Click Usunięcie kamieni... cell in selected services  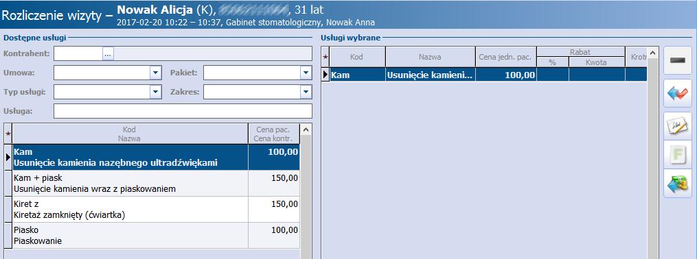point(431,75)
